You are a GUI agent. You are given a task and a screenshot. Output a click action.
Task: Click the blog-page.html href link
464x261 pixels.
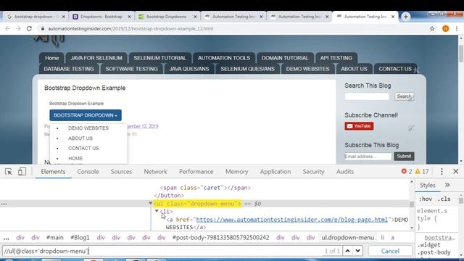pos(291,220)
